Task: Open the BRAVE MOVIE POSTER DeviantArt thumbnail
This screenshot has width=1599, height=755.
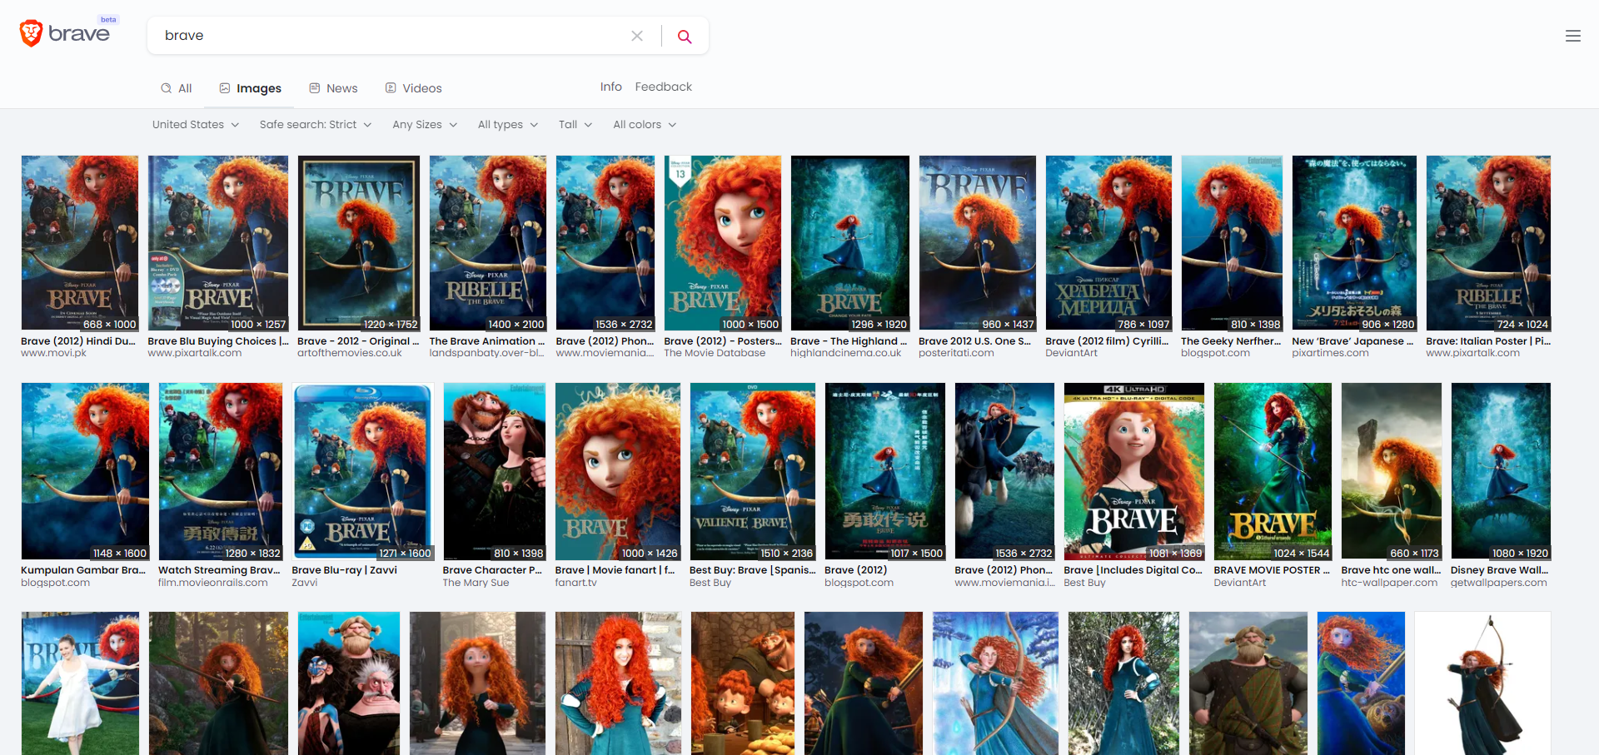Action: point(1273,471)
